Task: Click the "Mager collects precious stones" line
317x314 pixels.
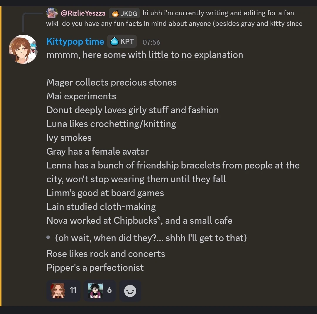Action: (112, 82)
